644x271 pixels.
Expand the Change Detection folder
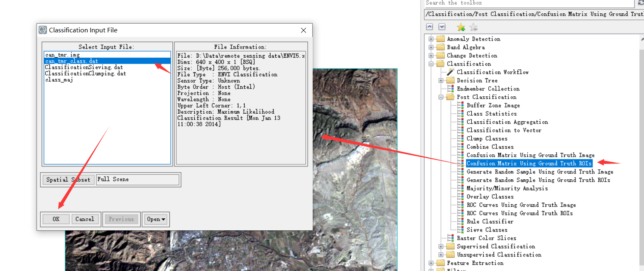coord(431,56)
